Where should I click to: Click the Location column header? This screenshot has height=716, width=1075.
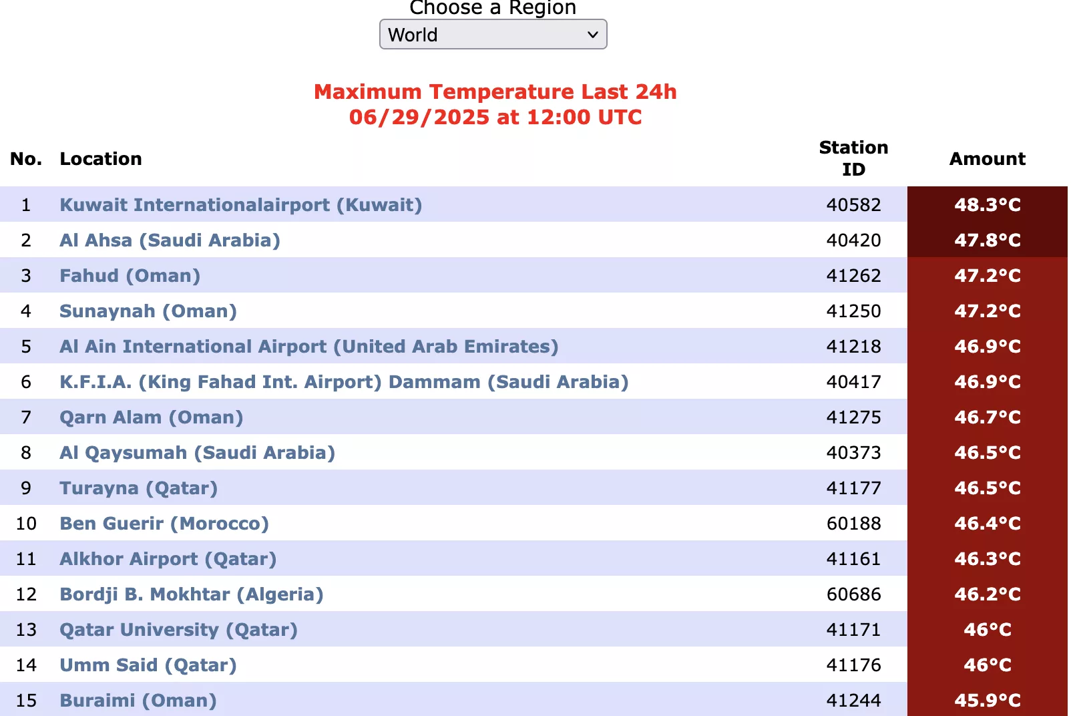(x=101, y=159)
